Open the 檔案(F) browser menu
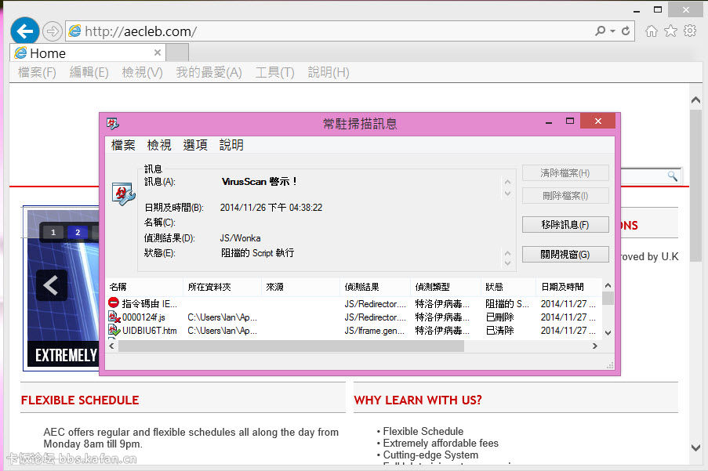The image size is (708, 471). point(37,72)
